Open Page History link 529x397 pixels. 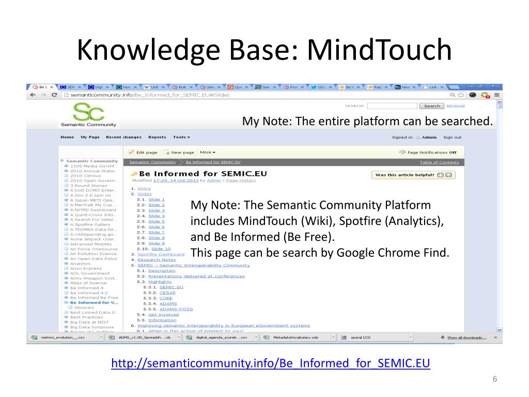point(241,180)
